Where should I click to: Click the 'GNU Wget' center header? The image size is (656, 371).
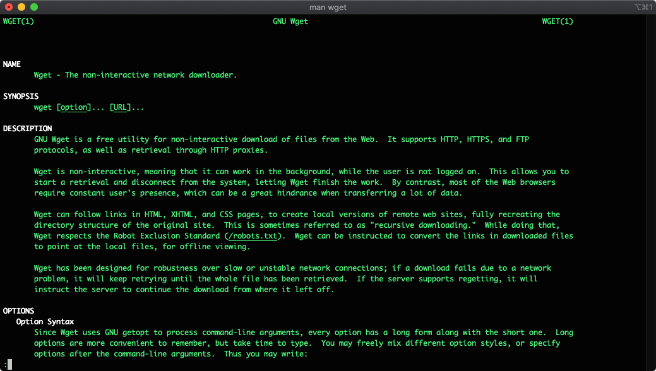pyautogui.click(x=290, y=21)
